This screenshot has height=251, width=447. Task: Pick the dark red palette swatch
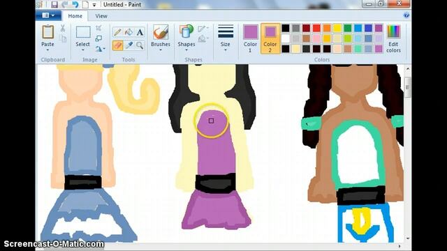306,28
